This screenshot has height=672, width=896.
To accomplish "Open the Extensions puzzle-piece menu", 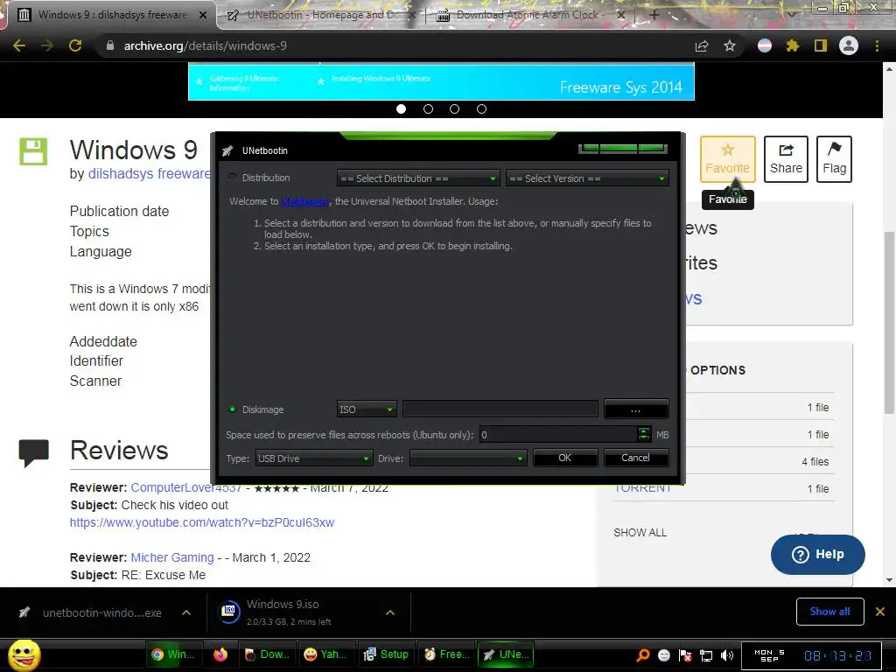I will [x=793, y=45].
